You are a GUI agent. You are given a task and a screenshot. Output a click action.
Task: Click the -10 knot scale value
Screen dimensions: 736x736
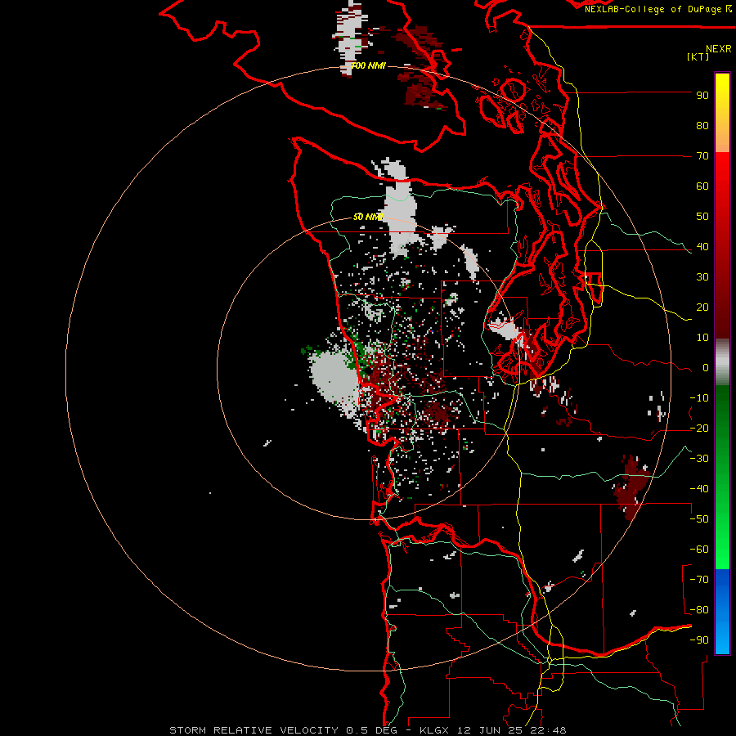[x=699, y=398]
